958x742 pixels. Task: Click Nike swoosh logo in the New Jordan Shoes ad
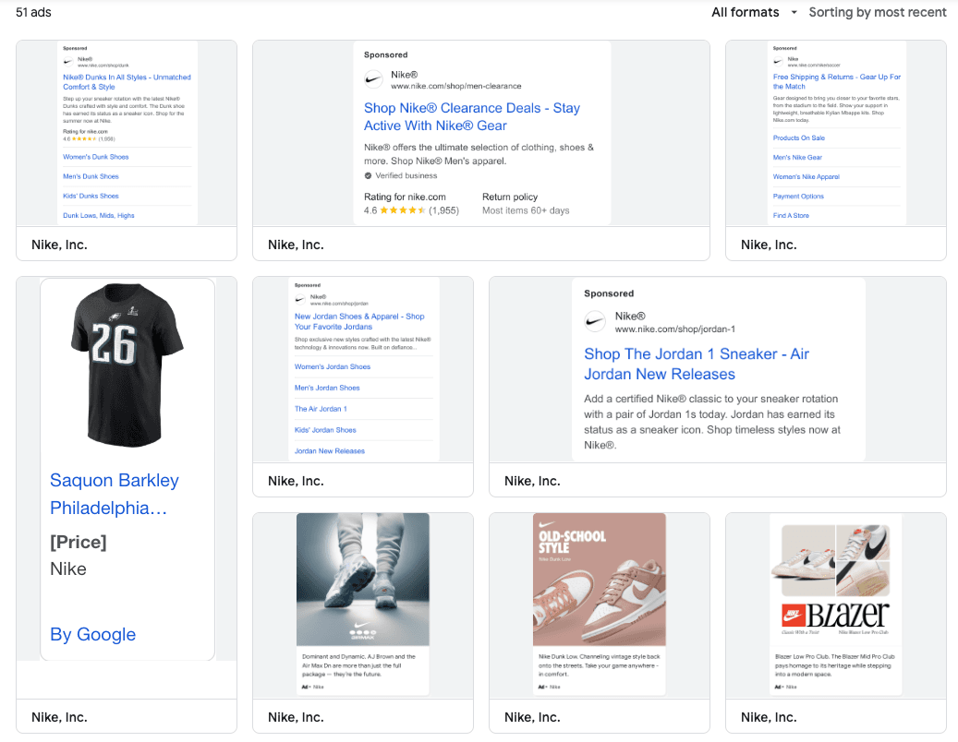pos(300,300)
